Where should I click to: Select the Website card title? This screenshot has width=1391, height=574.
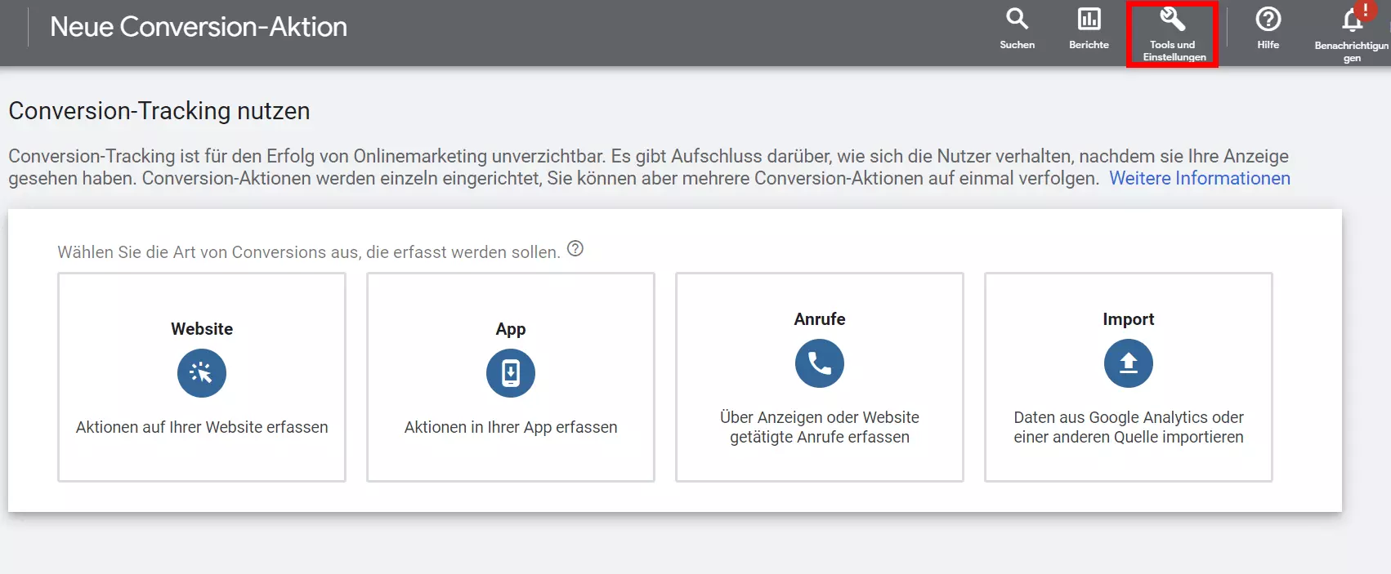202,329
